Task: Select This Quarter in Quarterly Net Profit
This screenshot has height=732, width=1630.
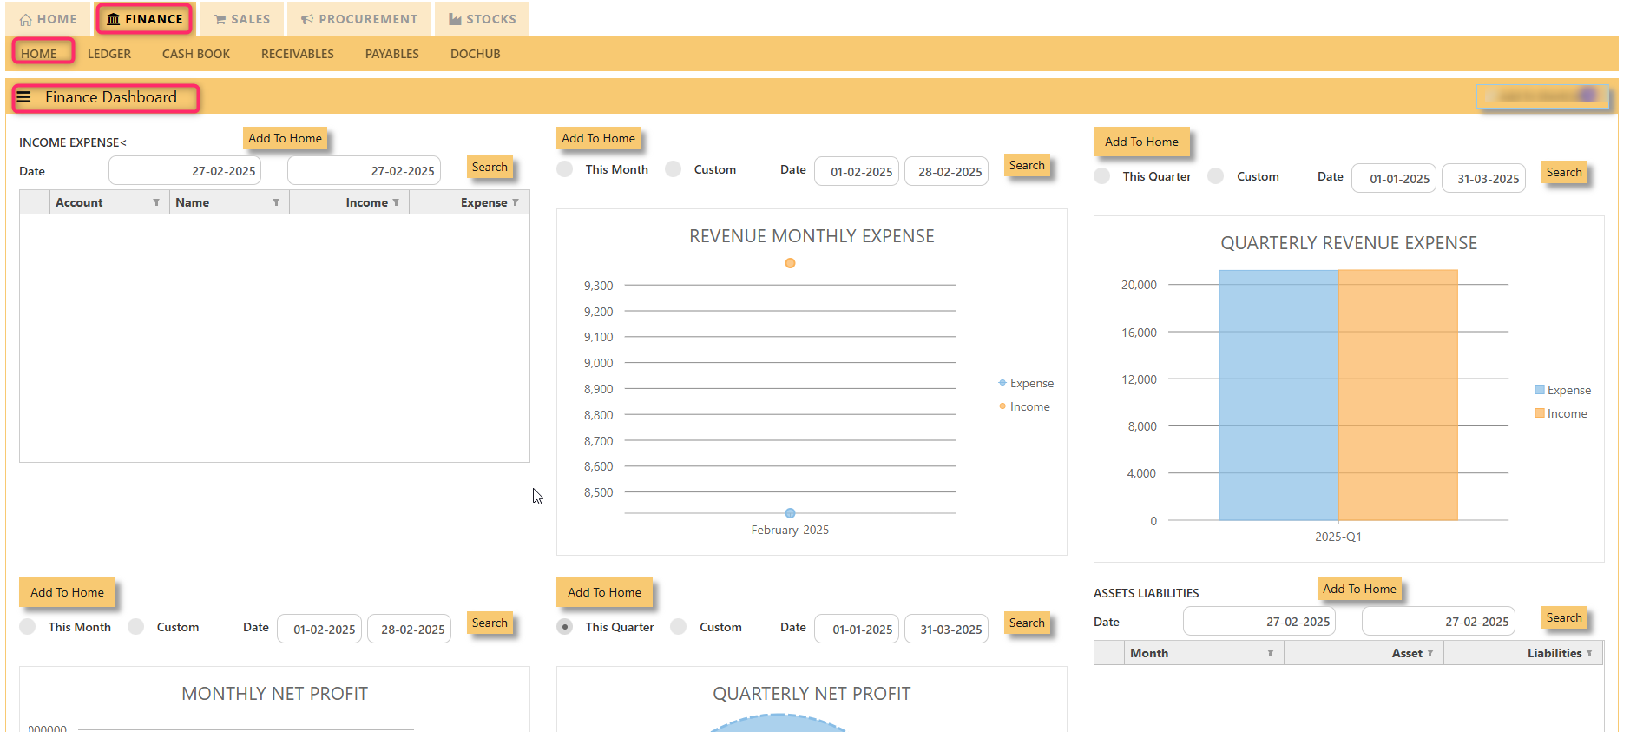Action: [x=565, y=627]
